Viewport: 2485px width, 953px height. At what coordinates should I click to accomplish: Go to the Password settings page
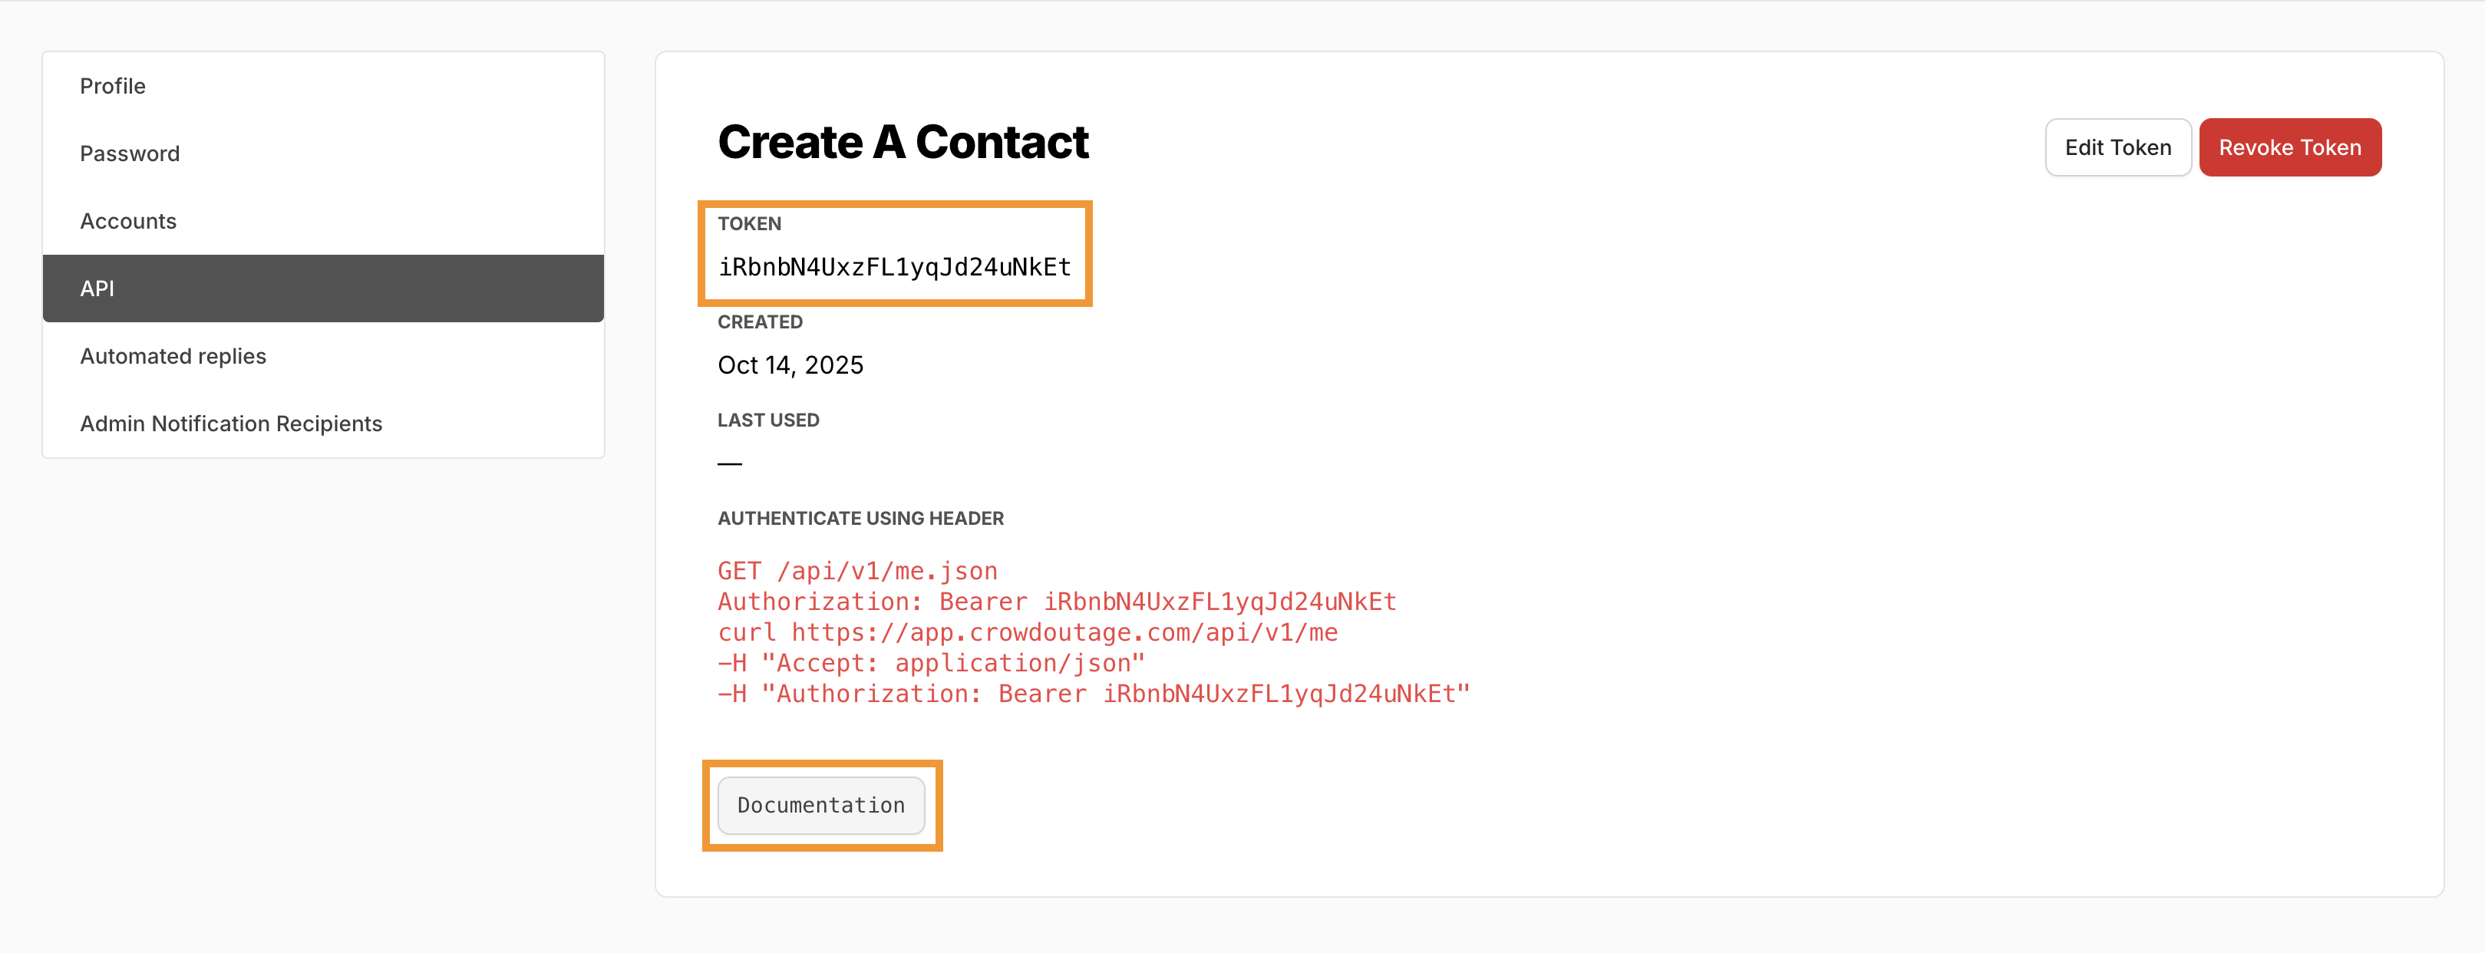[x=129, y=153]
